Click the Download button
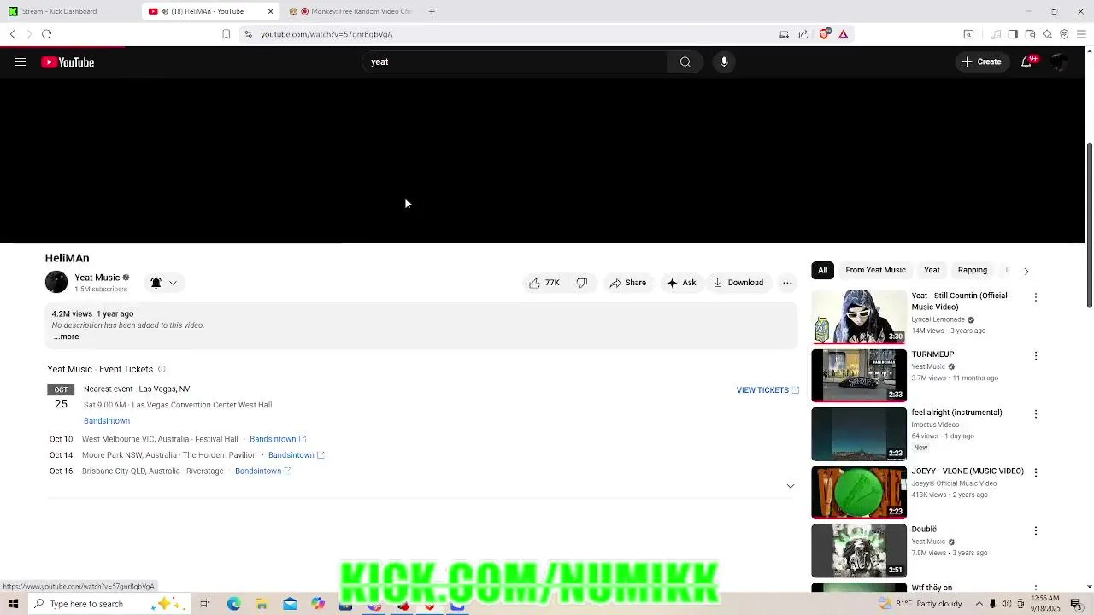Screen dimensions: 1094x615 (738, 283)
